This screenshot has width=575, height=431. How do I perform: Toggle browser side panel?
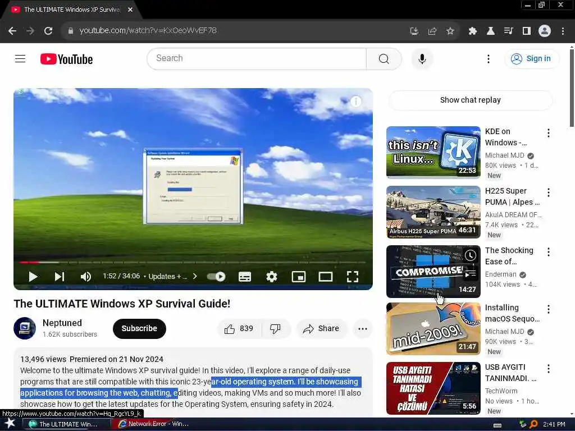coord(527,31)
